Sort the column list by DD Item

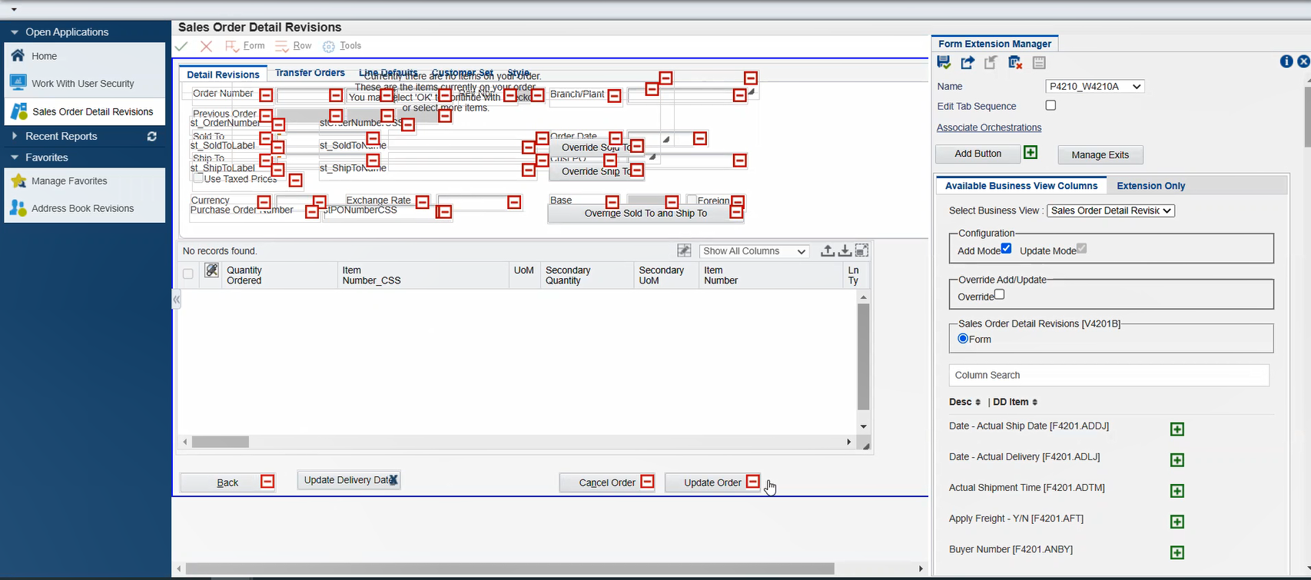1015,402
